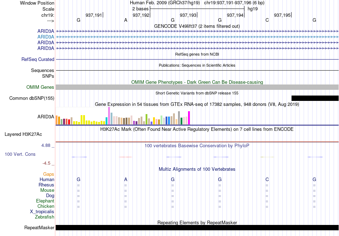Select the OMIM Genes track label
Viewport: 339px width, 236px height.
[40, 87]
